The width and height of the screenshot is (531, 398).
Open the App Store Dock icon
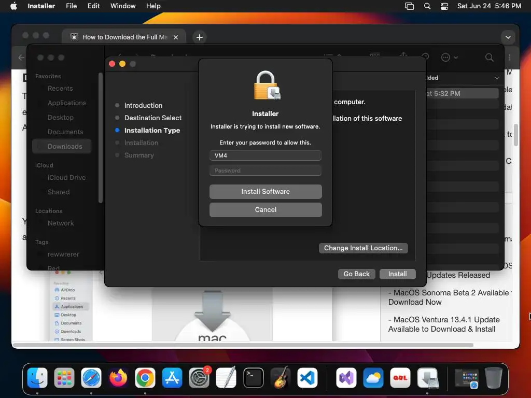tap(172, 377)
